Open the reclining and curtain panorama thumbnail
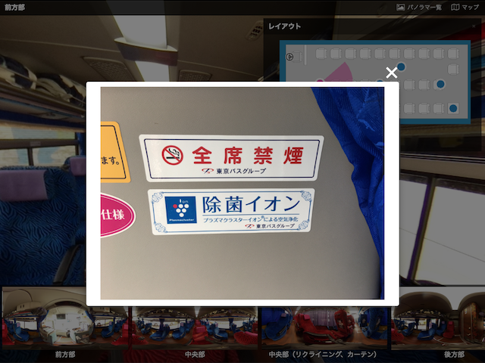 click(x=324, y=327)
